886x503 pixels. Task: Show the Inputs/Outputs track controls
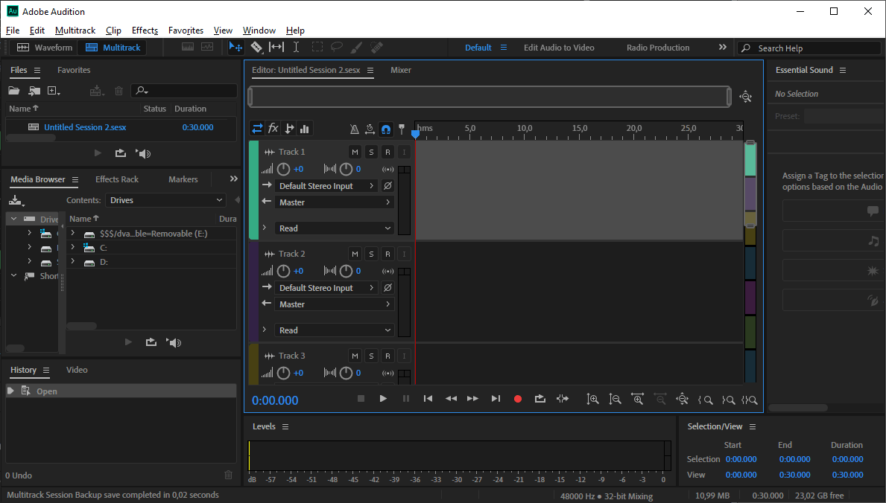(257, 129)
